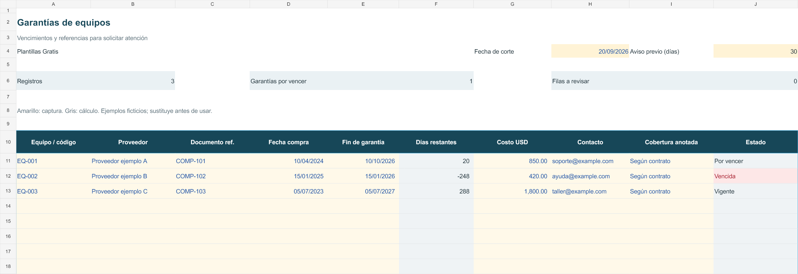The width and height of the screenshot is (798, 274).
Task: Click the 'Fin de garantía' column header
Action: pyautogui.click(x=363, y=142)
